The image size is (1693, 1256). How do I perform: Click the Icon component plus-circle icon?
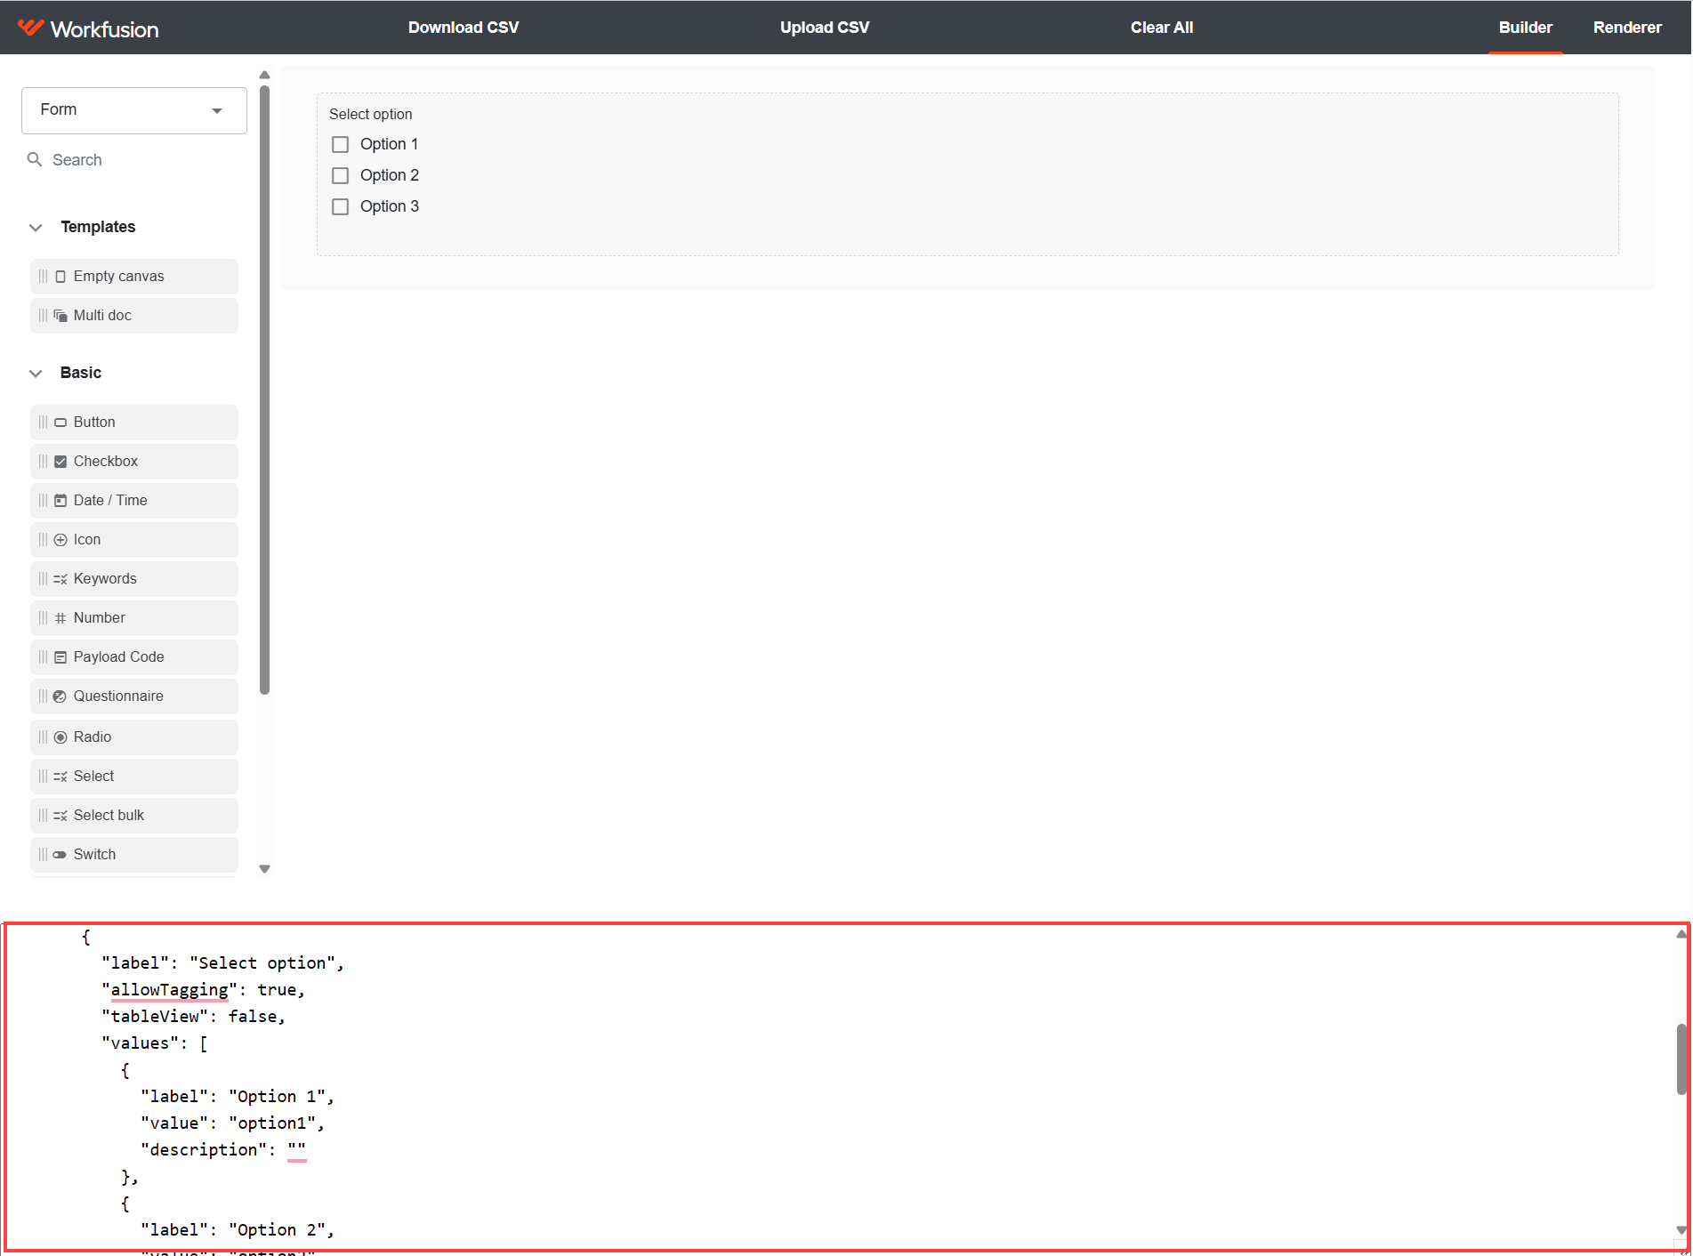point(60,540)
